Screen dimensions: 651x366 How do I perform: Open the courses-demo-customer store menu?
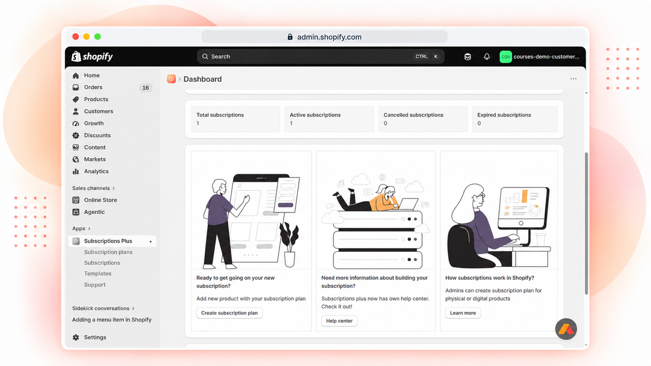point(539,56)
